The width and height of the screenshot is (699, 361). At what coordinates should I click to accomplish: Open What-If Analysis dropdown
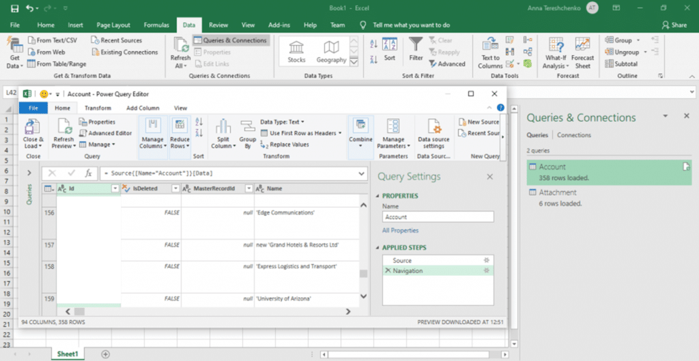click(556, 53)
